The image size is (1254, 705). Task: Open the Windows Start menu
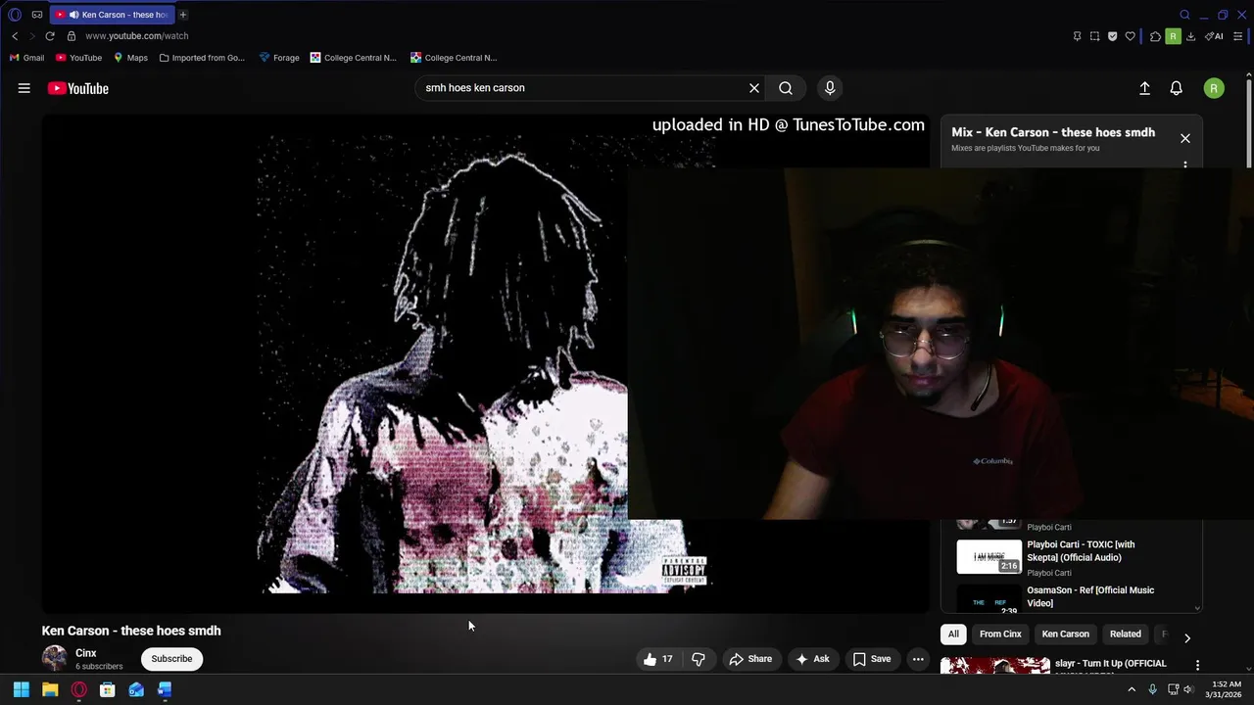(22, 689)
